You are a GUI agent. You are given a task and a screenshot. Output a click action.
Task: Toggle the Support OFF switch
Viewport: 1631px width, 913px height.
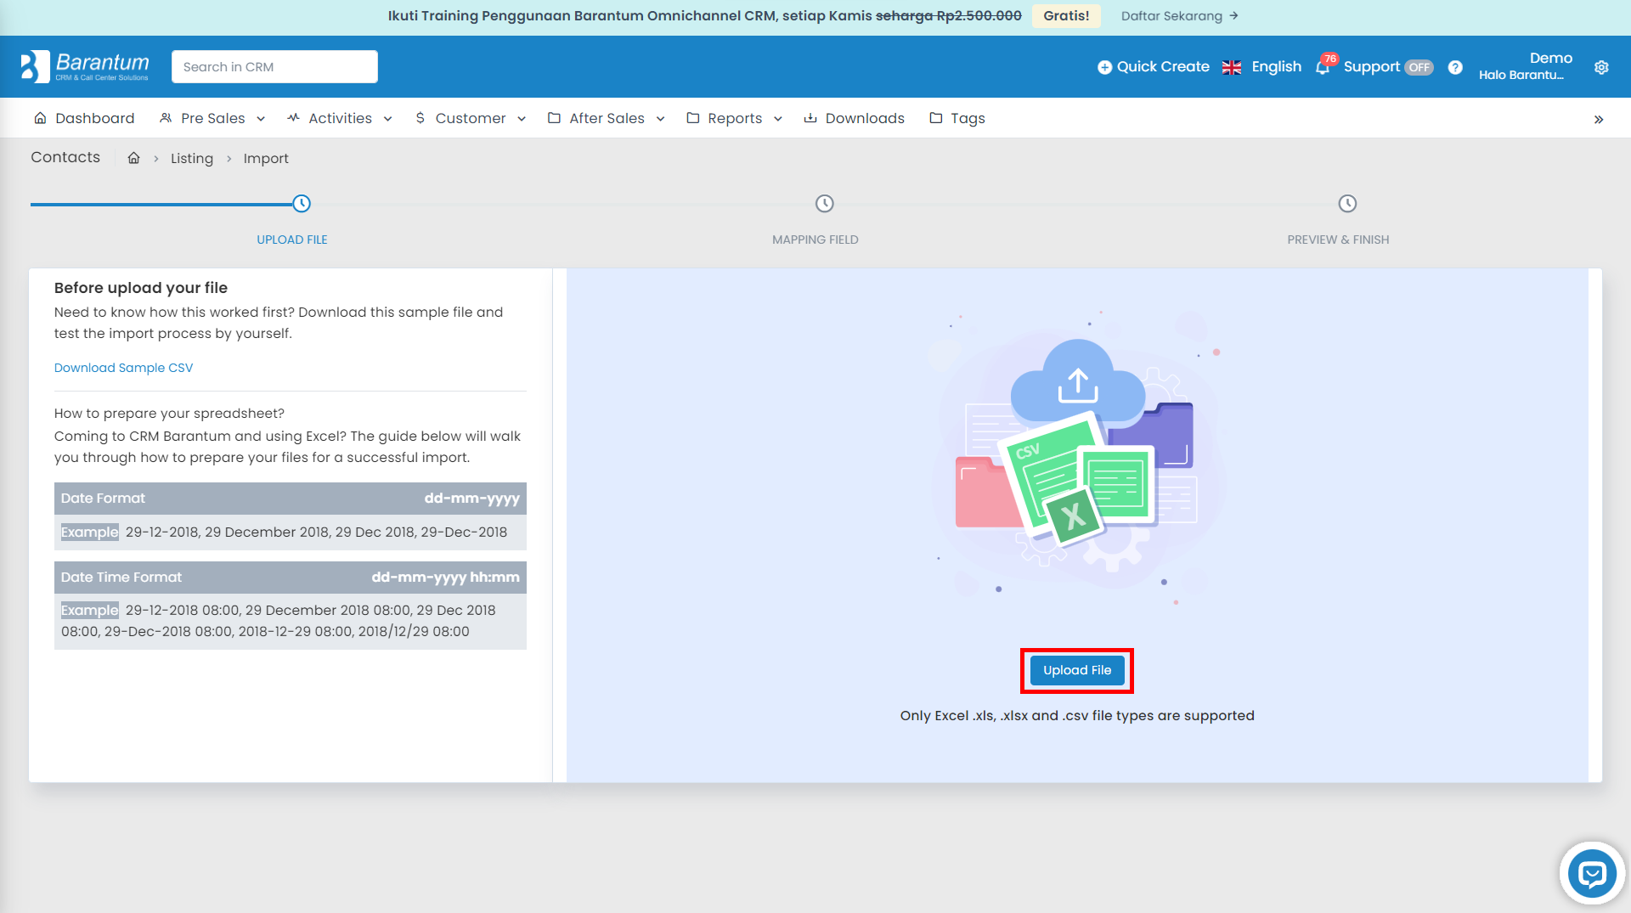click(x=1419, y=67)
